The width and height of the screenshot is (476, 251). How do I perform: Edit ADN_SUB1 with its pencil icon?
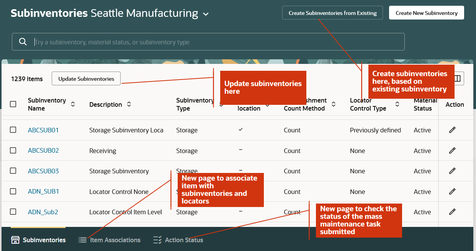[x=452, y=192]
